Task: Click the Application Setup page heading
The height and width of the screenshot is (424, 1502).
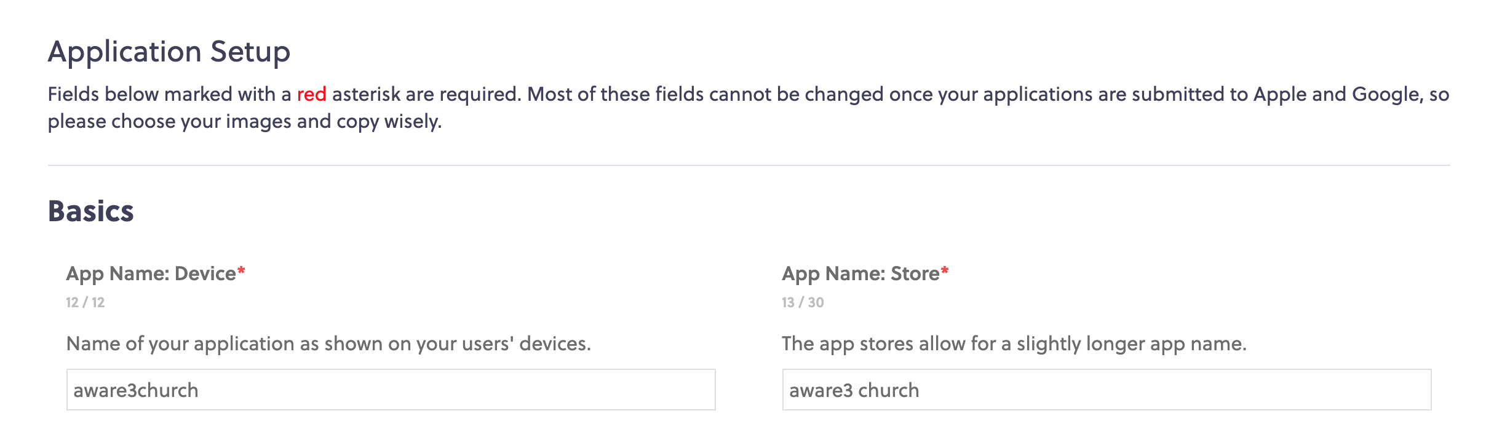Action: pos(169,52)
